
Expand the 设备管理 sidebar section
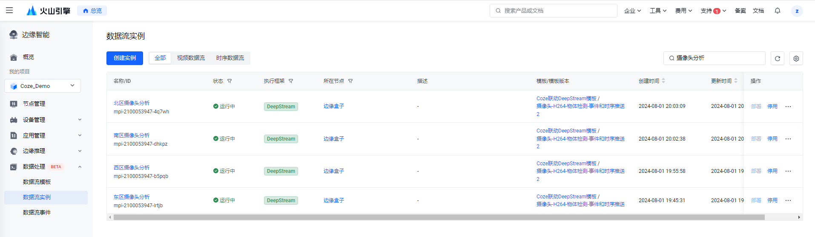pyautogui.click(x=46, y=120)
